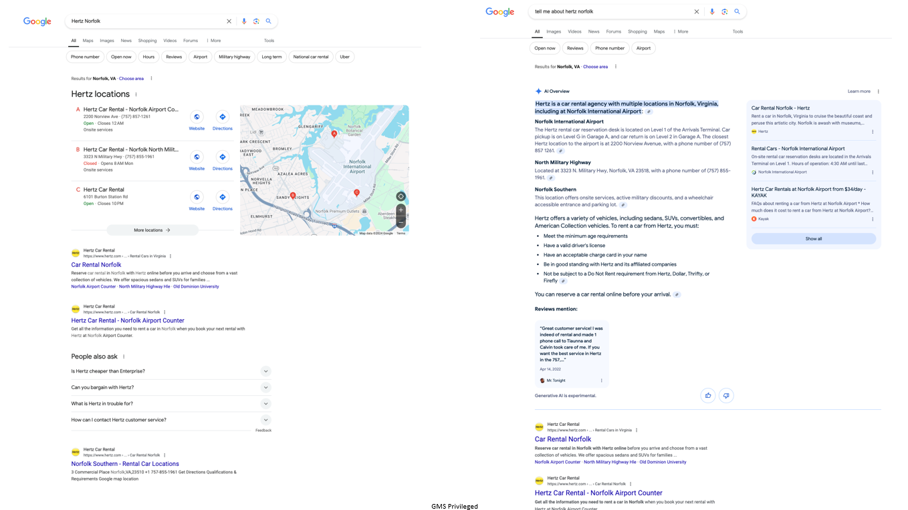Image resolution: width=908 pixels, height=510 pixels.
Task: Expand 'How can I contact Hertz customer service?'
Action: coord(265,420)
